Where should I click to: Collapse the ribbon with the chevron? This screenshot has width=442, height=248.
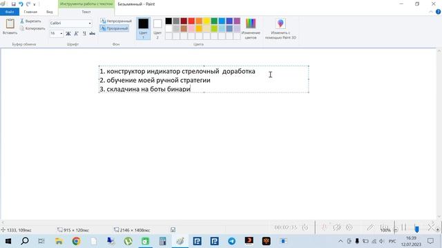(x=431, y=12)
